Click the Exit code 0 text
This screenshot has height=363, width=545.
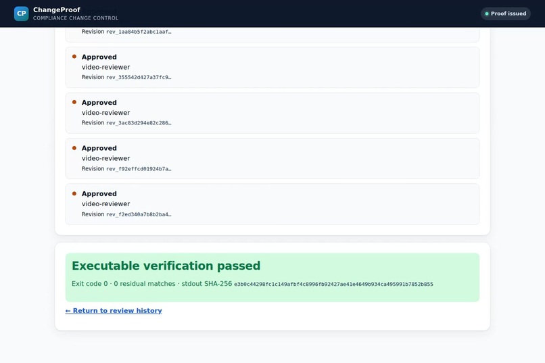pos(89,284)
